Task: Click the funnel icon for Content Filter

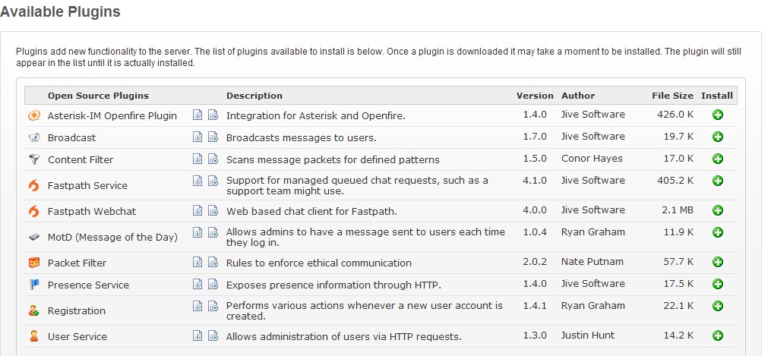Action: click(33, 160)
